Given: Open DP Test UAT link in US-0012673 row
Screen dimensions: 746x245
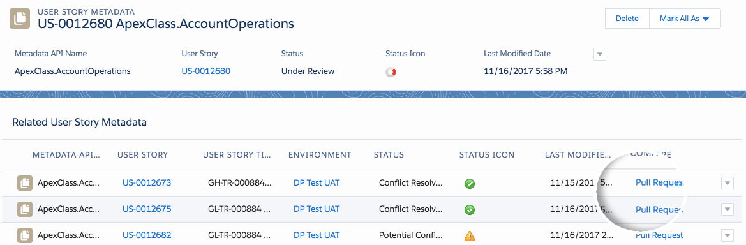Looking at the screenshot, I should [x=317, y=182].
